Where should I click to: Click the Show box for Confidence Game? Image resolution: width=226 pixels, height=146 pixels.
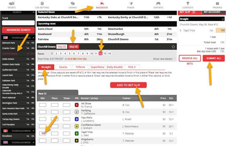(67, 126)
